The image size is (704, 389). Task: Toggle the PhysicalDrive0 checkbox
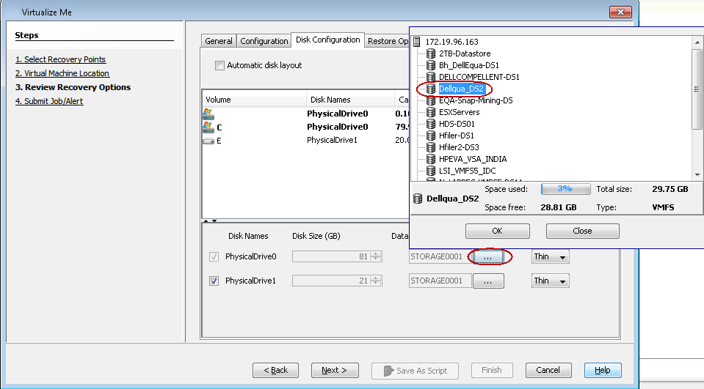point(214,257)
